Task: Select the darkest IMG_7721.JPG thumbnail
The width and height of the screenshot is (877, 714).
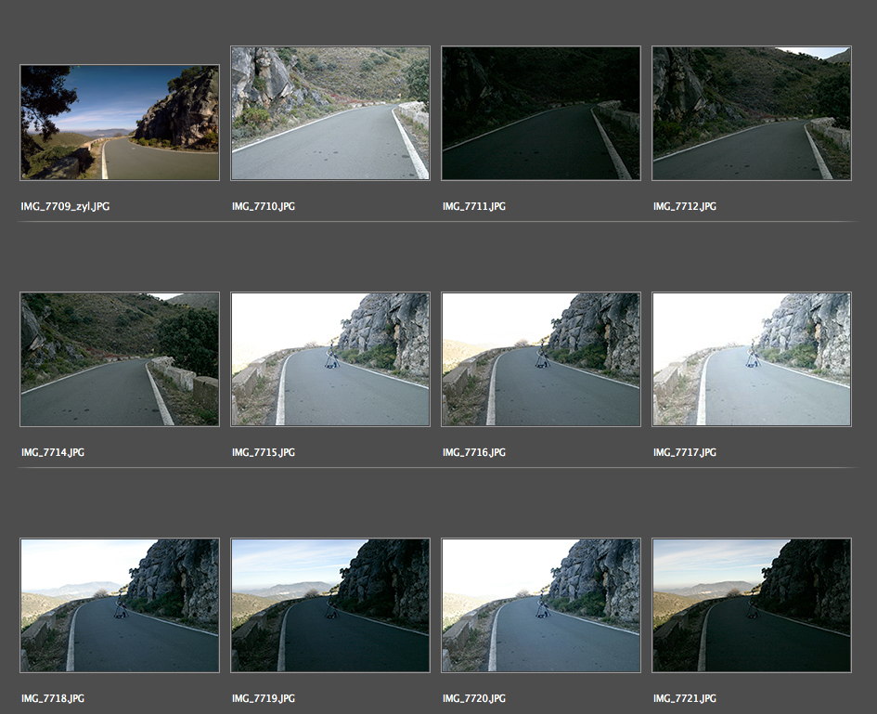Action: pos(752,605)
